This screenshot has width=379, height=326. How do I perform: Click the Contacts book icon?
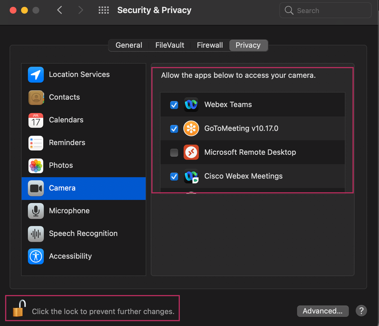click(36, 97)
